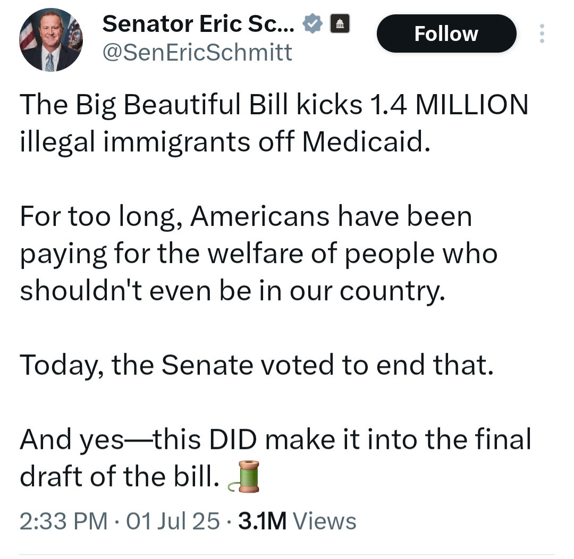Click the '01 Jul 25' post date
Viewport: 574px width, 559px height.
coord(173,521)
